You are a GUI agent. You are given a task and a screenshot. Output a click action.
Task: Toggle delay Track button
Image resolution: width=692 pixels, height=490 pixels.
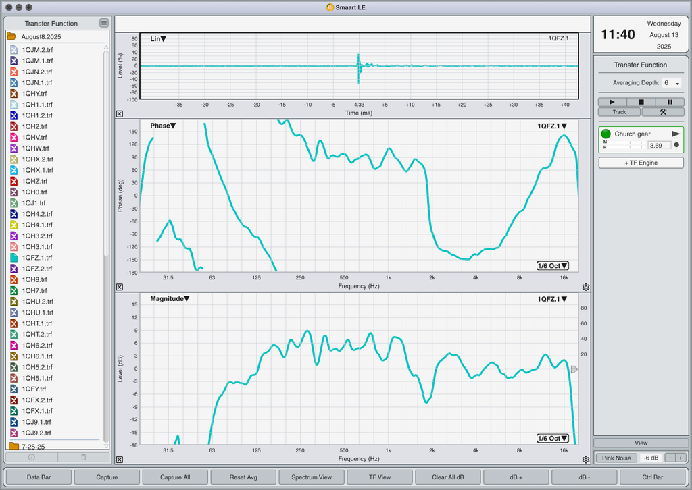(x=619, y=112)
